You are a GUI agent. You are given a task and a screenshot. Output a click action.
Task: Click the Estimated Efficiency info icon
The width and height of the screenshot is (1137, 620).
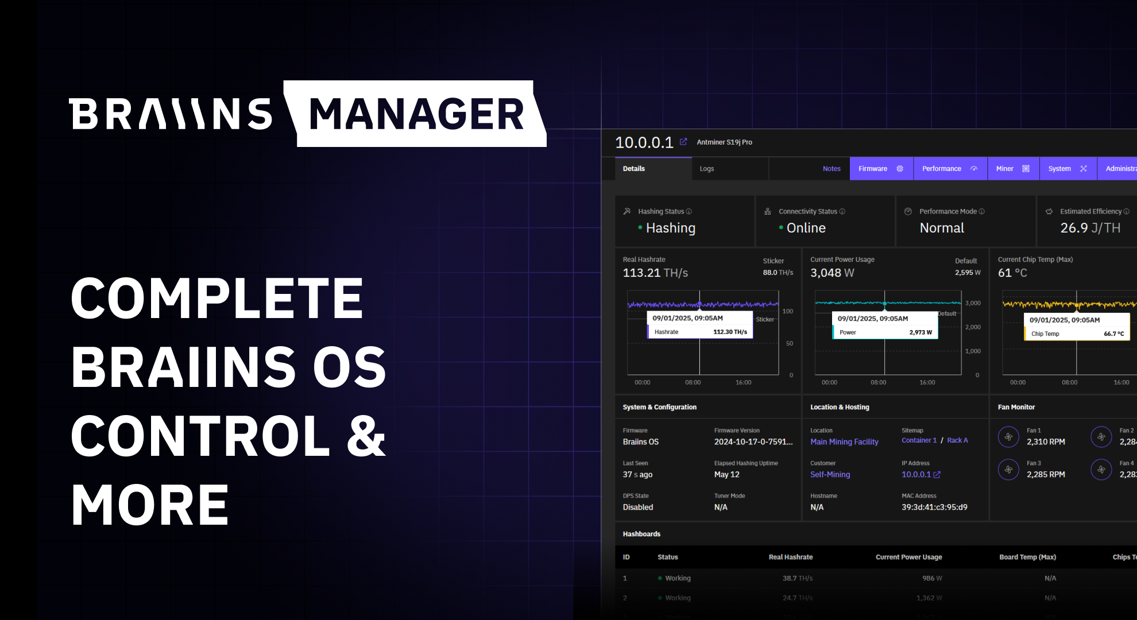tap(1127, 211)
